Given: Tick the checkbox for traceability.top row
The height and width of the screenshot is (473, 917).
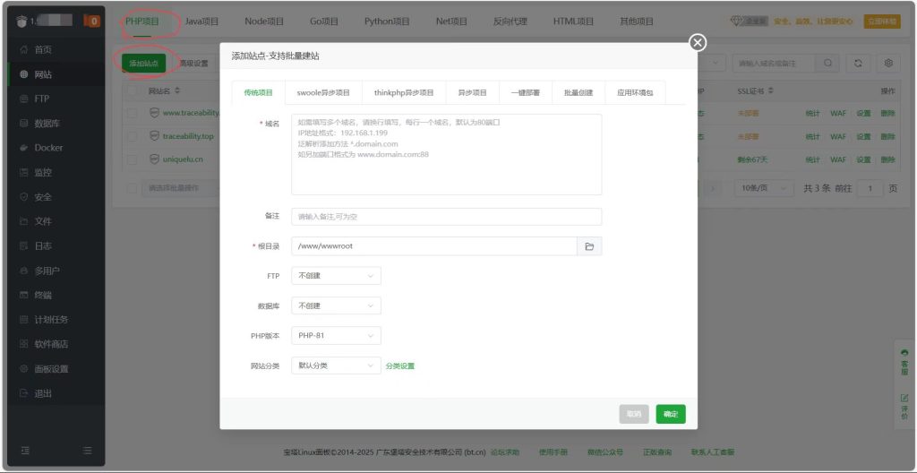Looking at the screenshot, I should [x=132, y=136].
